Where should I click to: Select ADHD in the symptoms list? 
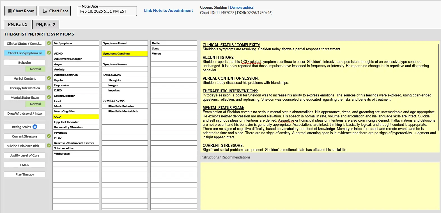tap(76, 54)
